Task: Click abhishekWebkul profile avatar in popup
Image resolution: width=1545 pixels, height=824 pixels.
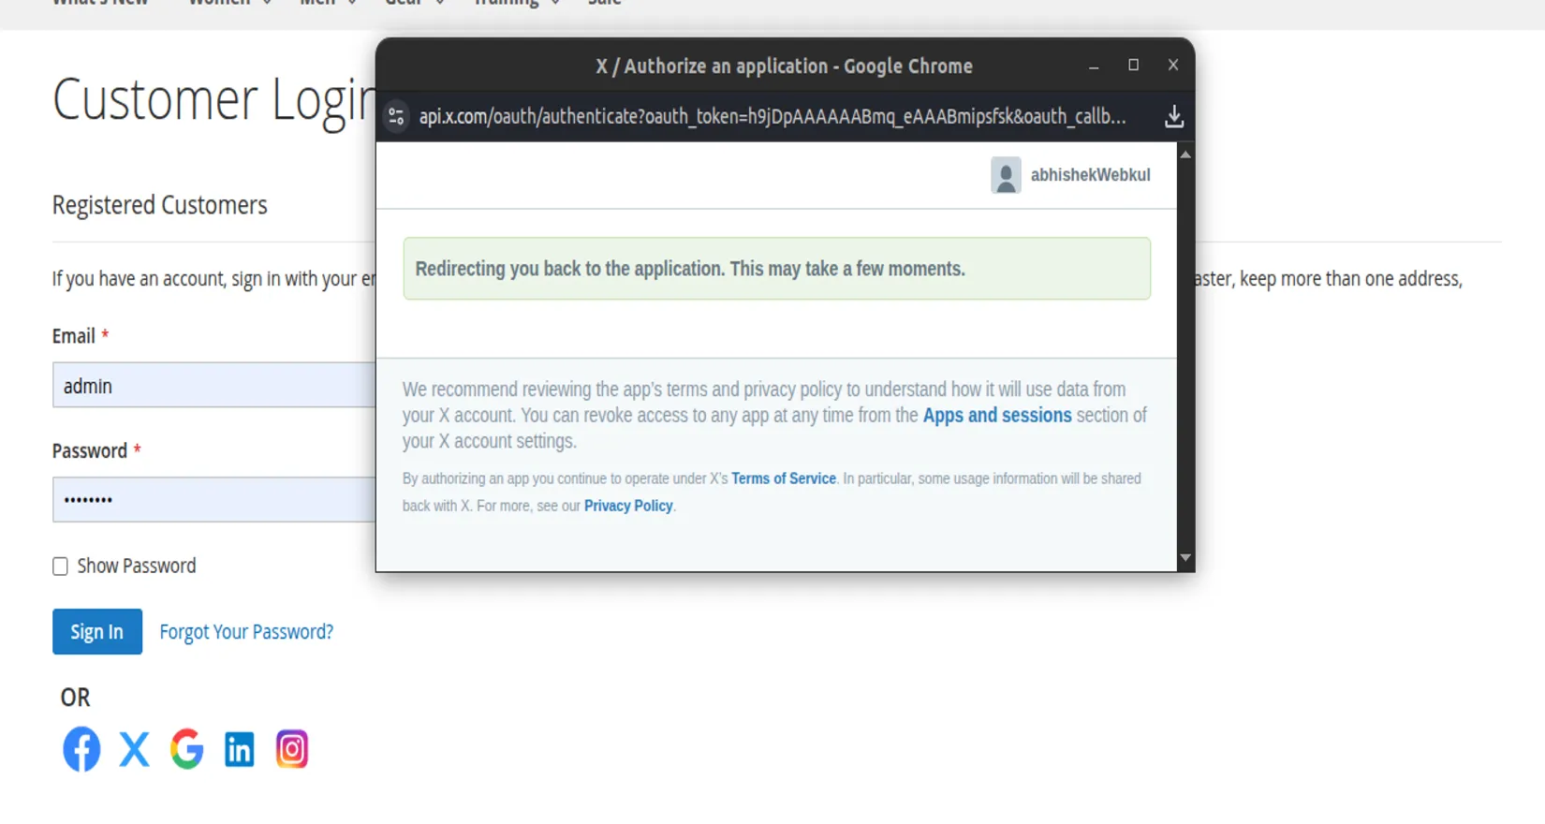Action: pyautogui.click(x=1006, y=175)
